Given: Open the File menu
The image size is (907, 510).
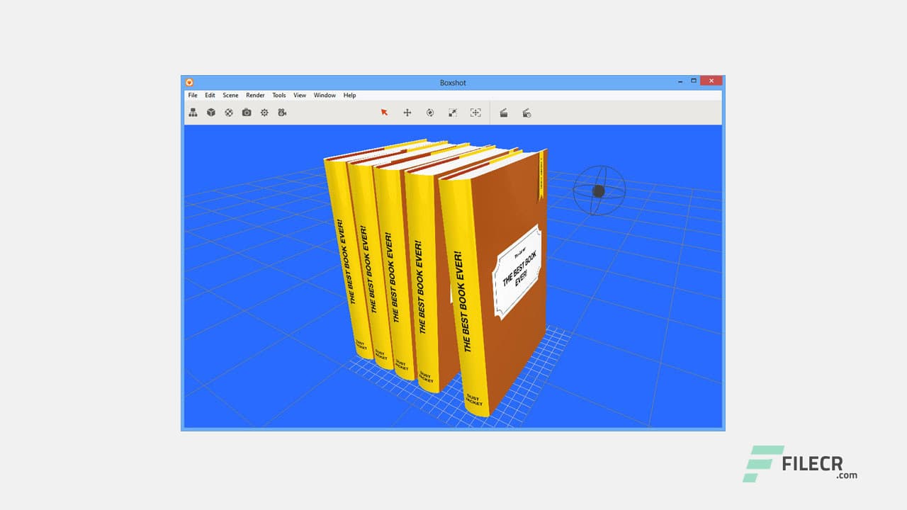Looking at the screenshot, I should [192, 95].
